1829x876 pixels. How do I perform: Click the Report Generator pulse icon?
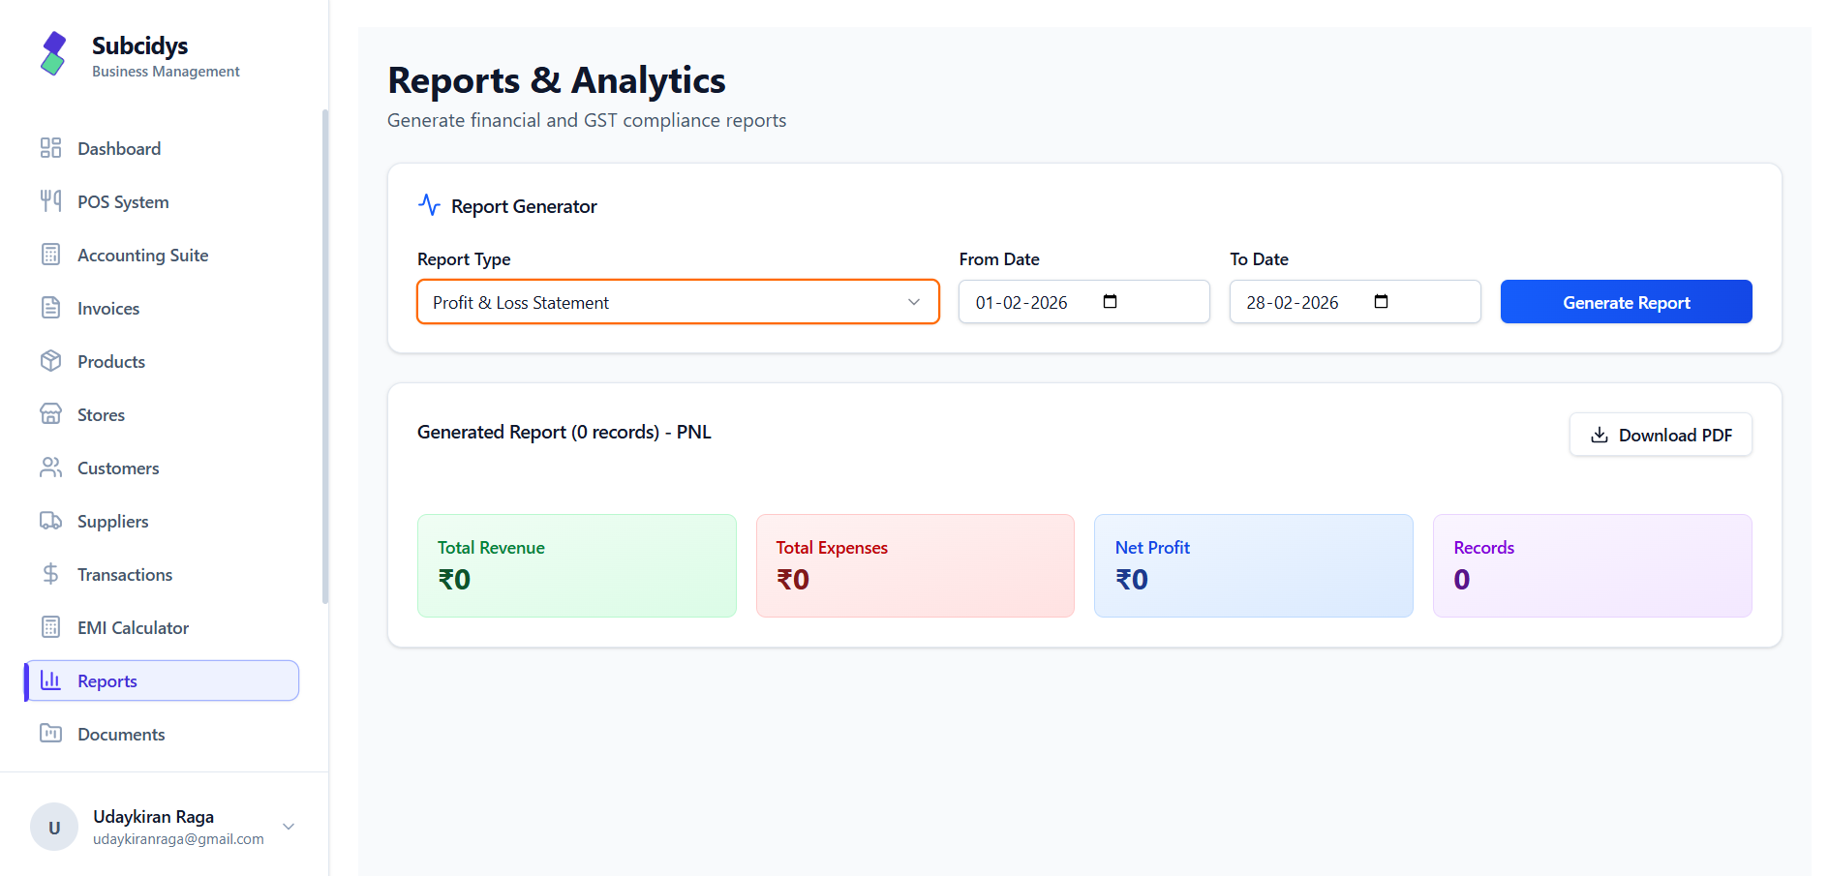(x=429, y=205)
